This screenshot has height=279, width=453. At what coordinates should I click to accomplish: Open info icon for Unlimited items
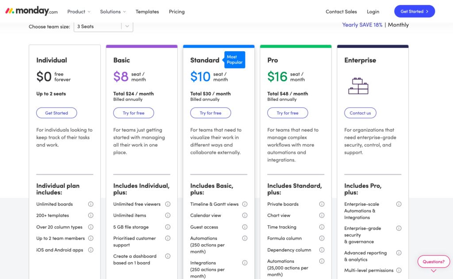click(168, 215)
